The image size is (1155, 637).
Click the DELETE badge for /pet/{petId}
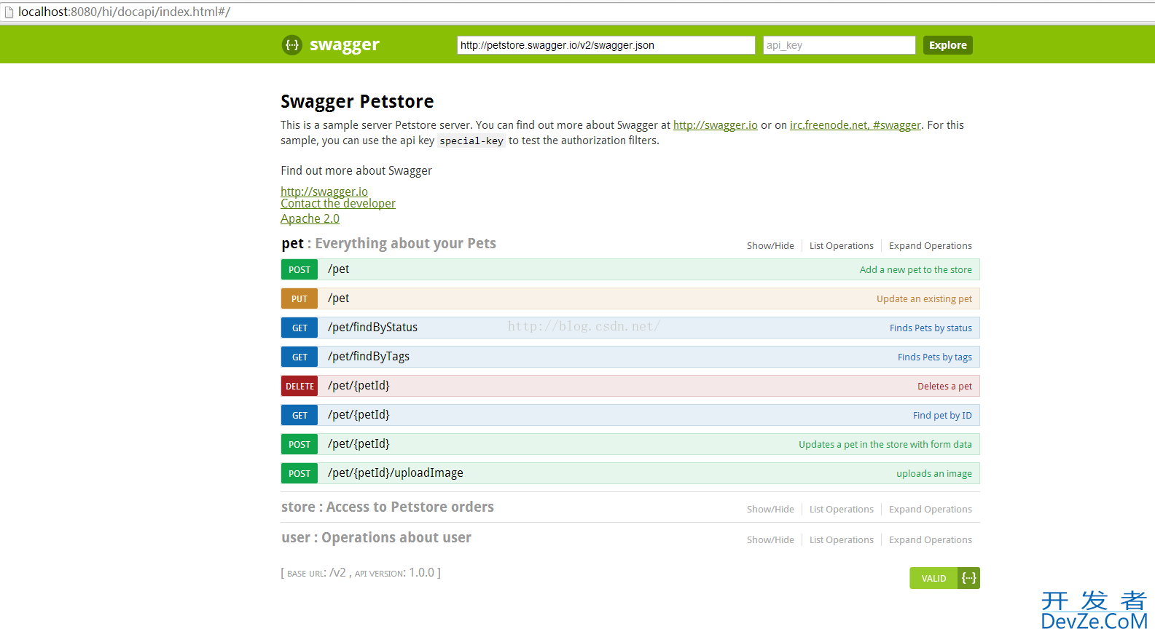(299, 386)
